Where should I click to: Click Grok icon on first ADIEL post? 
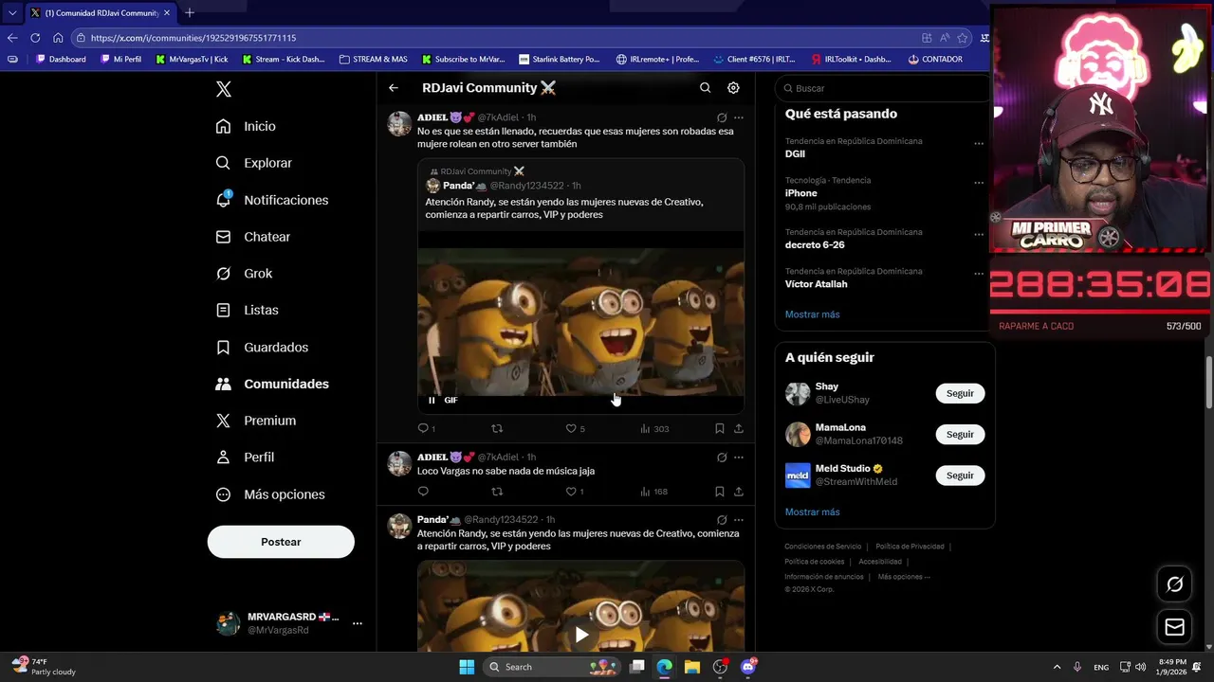click(x=722, y=117)
